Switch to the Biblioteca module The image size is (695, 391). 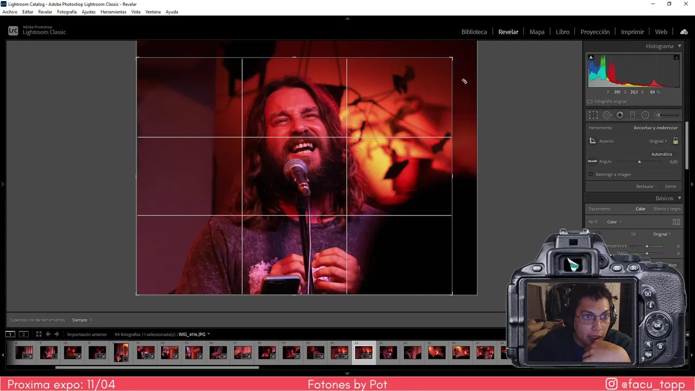point(474,32)
